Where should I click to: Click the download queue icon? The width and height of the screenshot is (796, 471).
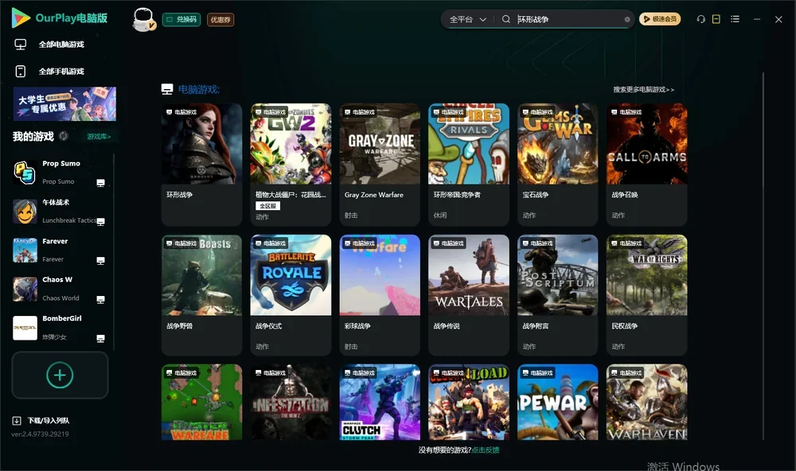pos(17,420)
